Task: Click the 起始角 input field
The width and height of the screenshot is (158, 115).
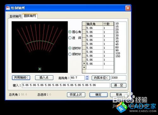Action: (77, 78)
